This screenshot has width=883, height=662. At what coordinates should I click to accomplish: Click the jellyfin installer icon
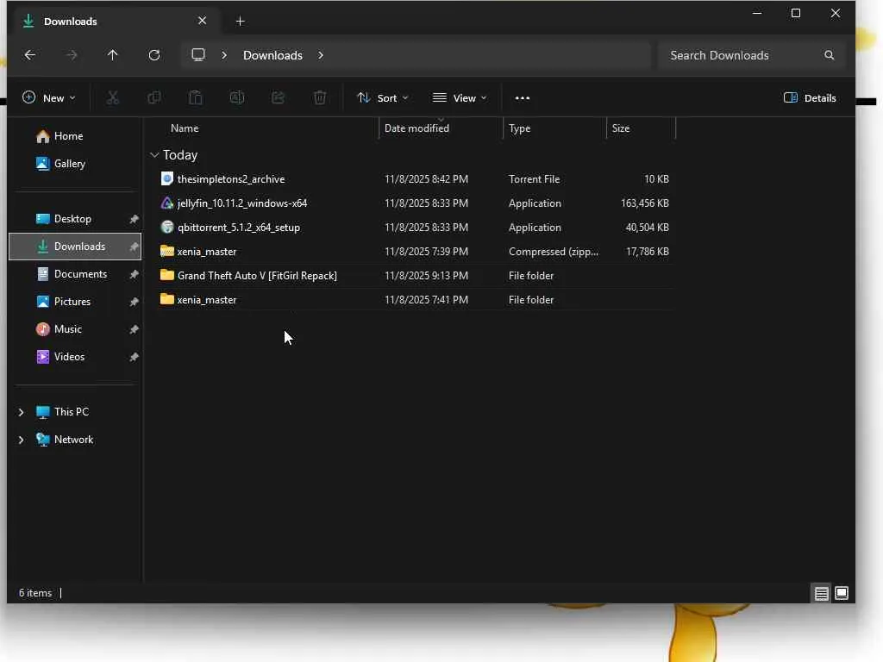(166, 203)
